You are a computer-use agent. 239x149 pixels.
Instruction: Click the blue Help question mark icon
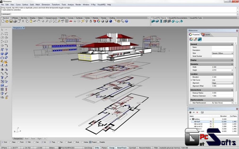[126, 21]
